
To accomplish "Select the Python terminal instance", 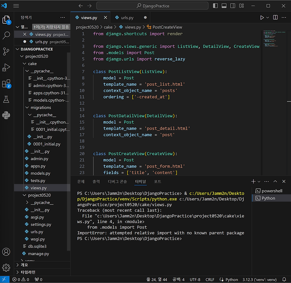I will point(271,198).
